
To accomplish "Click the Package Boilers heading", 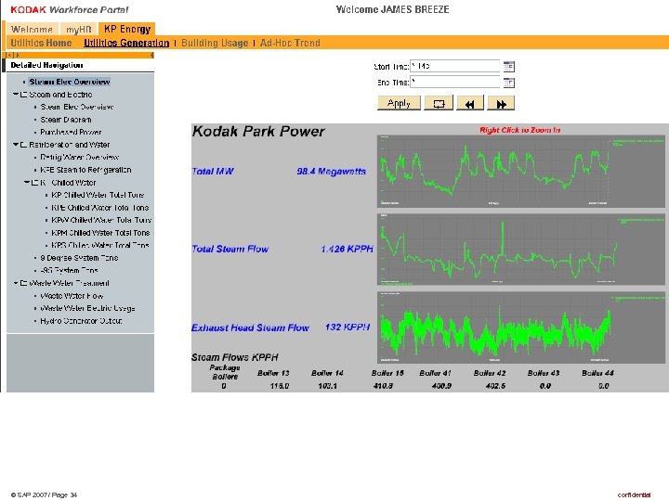I will (225, 372).
